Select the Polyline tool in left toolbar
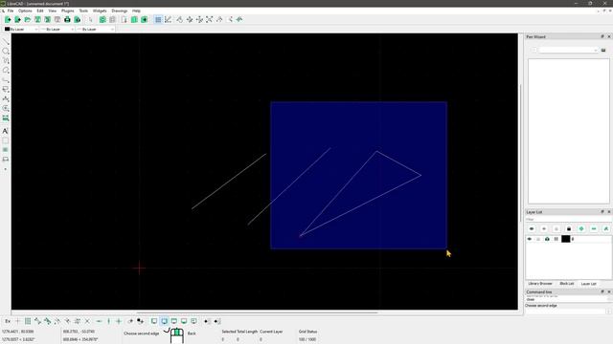The image size is (613, 344). click(x=6, y=80)
